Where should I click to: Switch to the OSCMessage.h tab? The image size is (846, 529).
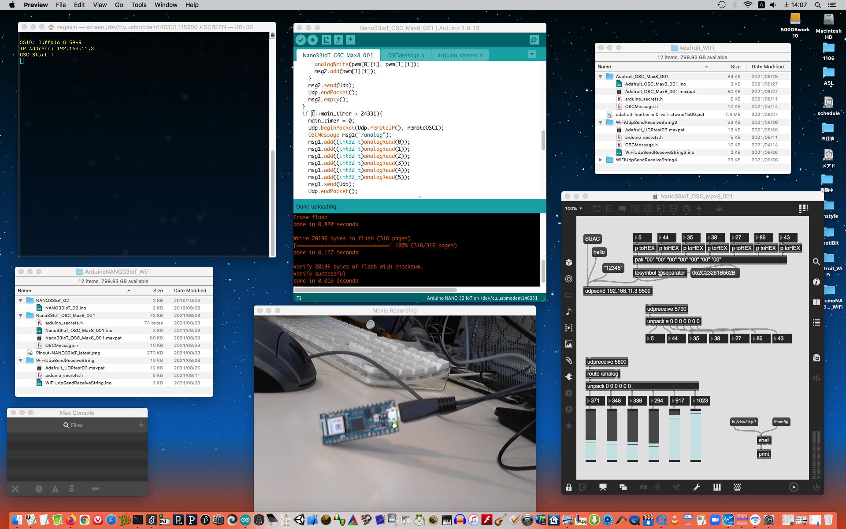click(x=405, y=56)
